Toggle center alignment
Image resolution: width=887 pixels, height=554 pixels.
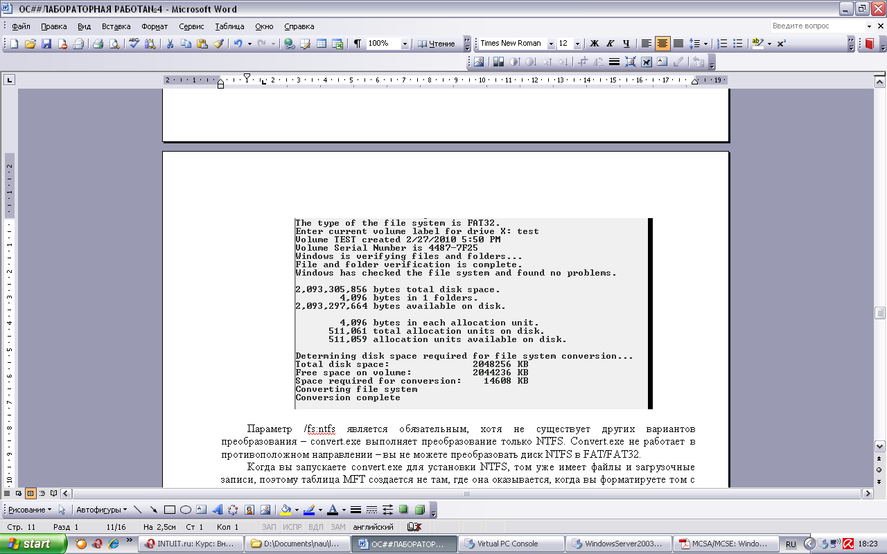[662, 44]
